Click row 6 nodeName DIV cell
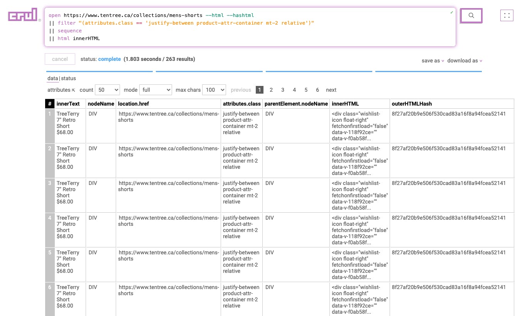This screenshot has height=316, width=515. click(101, 299)
